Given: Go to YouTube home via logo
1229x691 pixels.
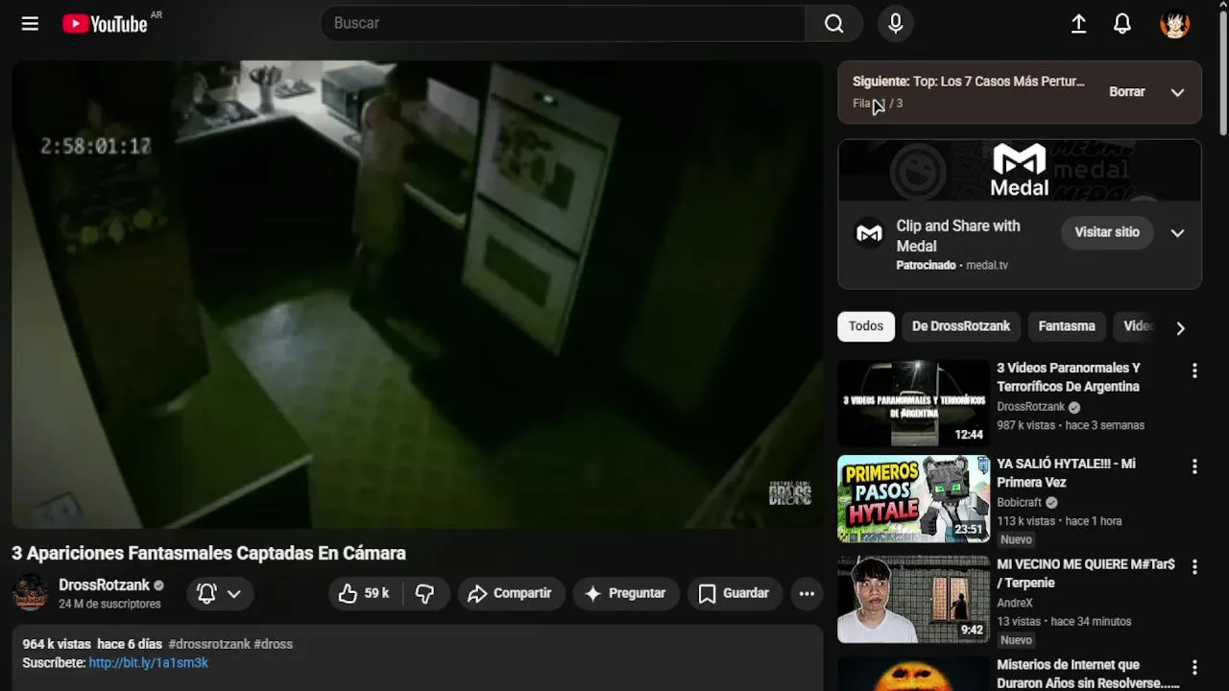Looking at the screenshot, I should tap(105, 24).
